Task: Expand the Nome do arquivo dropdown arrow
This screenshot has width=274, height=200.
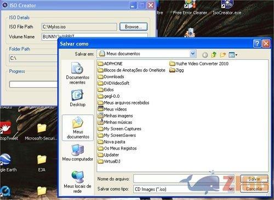Action: click(x=230, y=179)
